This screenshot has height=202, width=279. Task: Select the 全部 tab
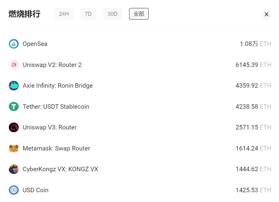139,14
